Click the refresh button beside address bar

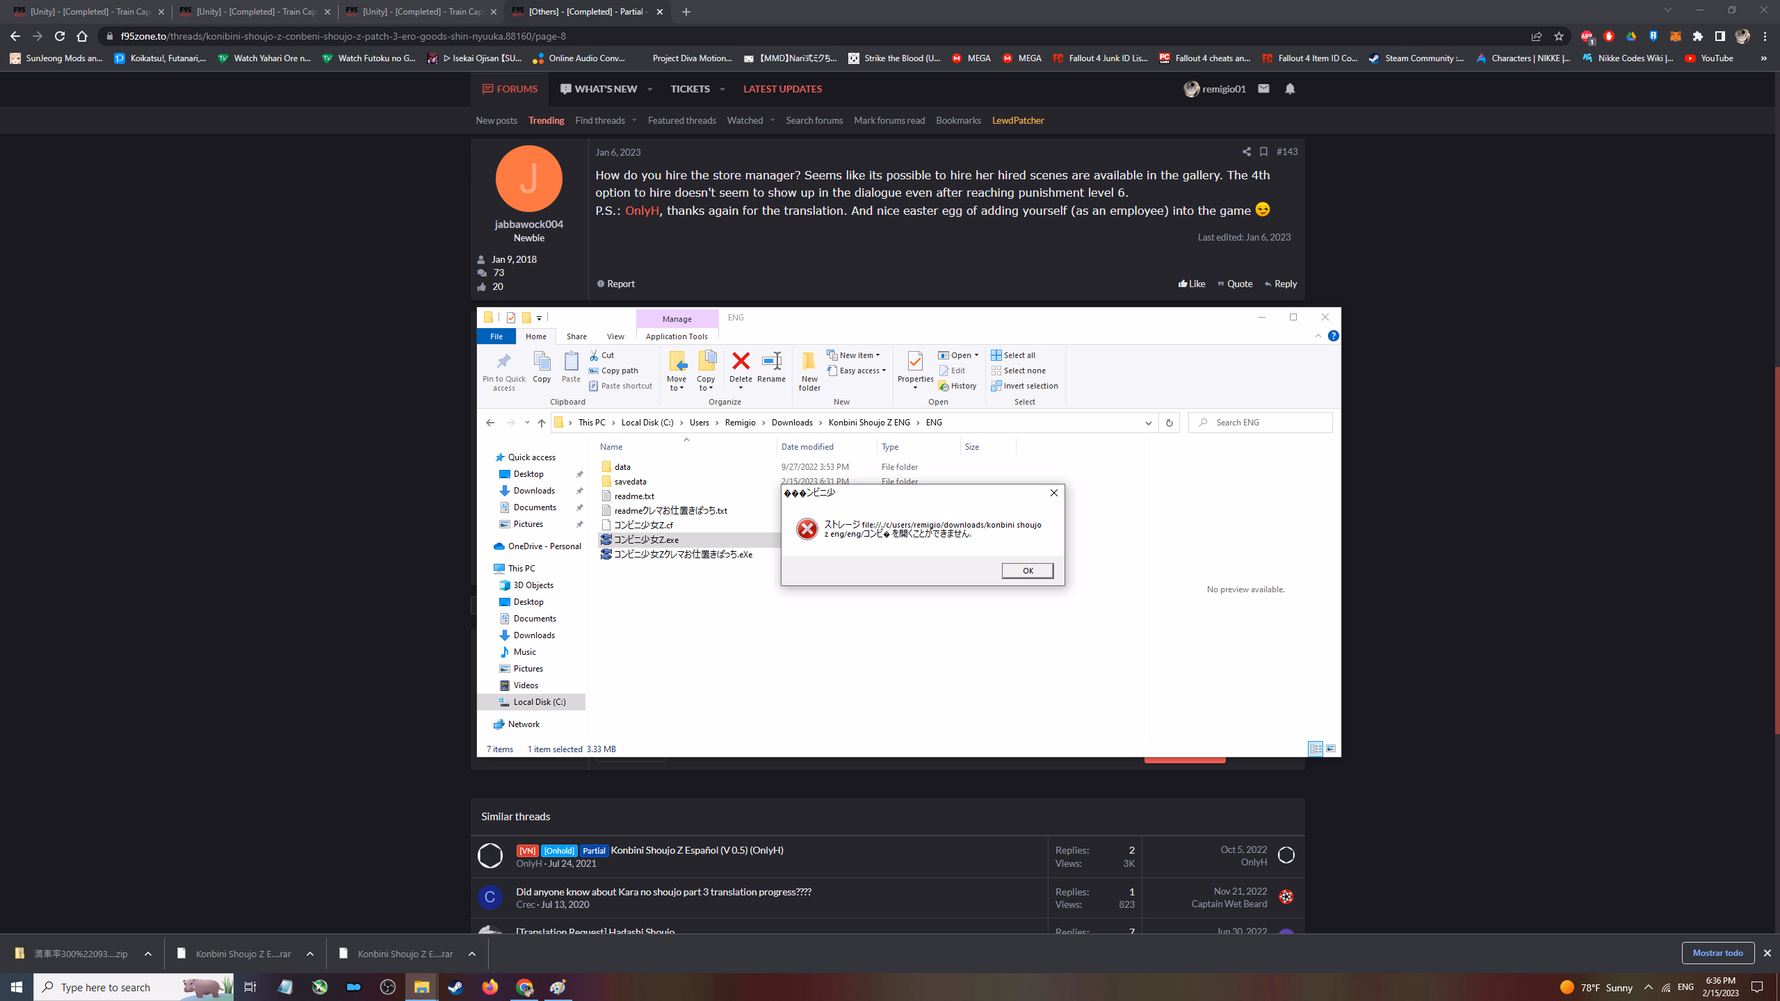(1169, 423)
